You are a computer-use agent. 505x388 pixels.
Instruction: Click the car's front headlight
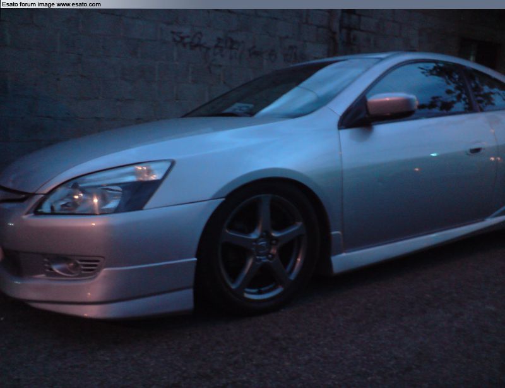[107, 188]
